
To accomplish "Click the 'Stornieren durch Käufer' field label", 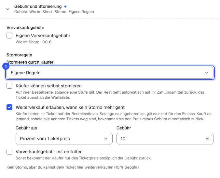I will (30, 62).
